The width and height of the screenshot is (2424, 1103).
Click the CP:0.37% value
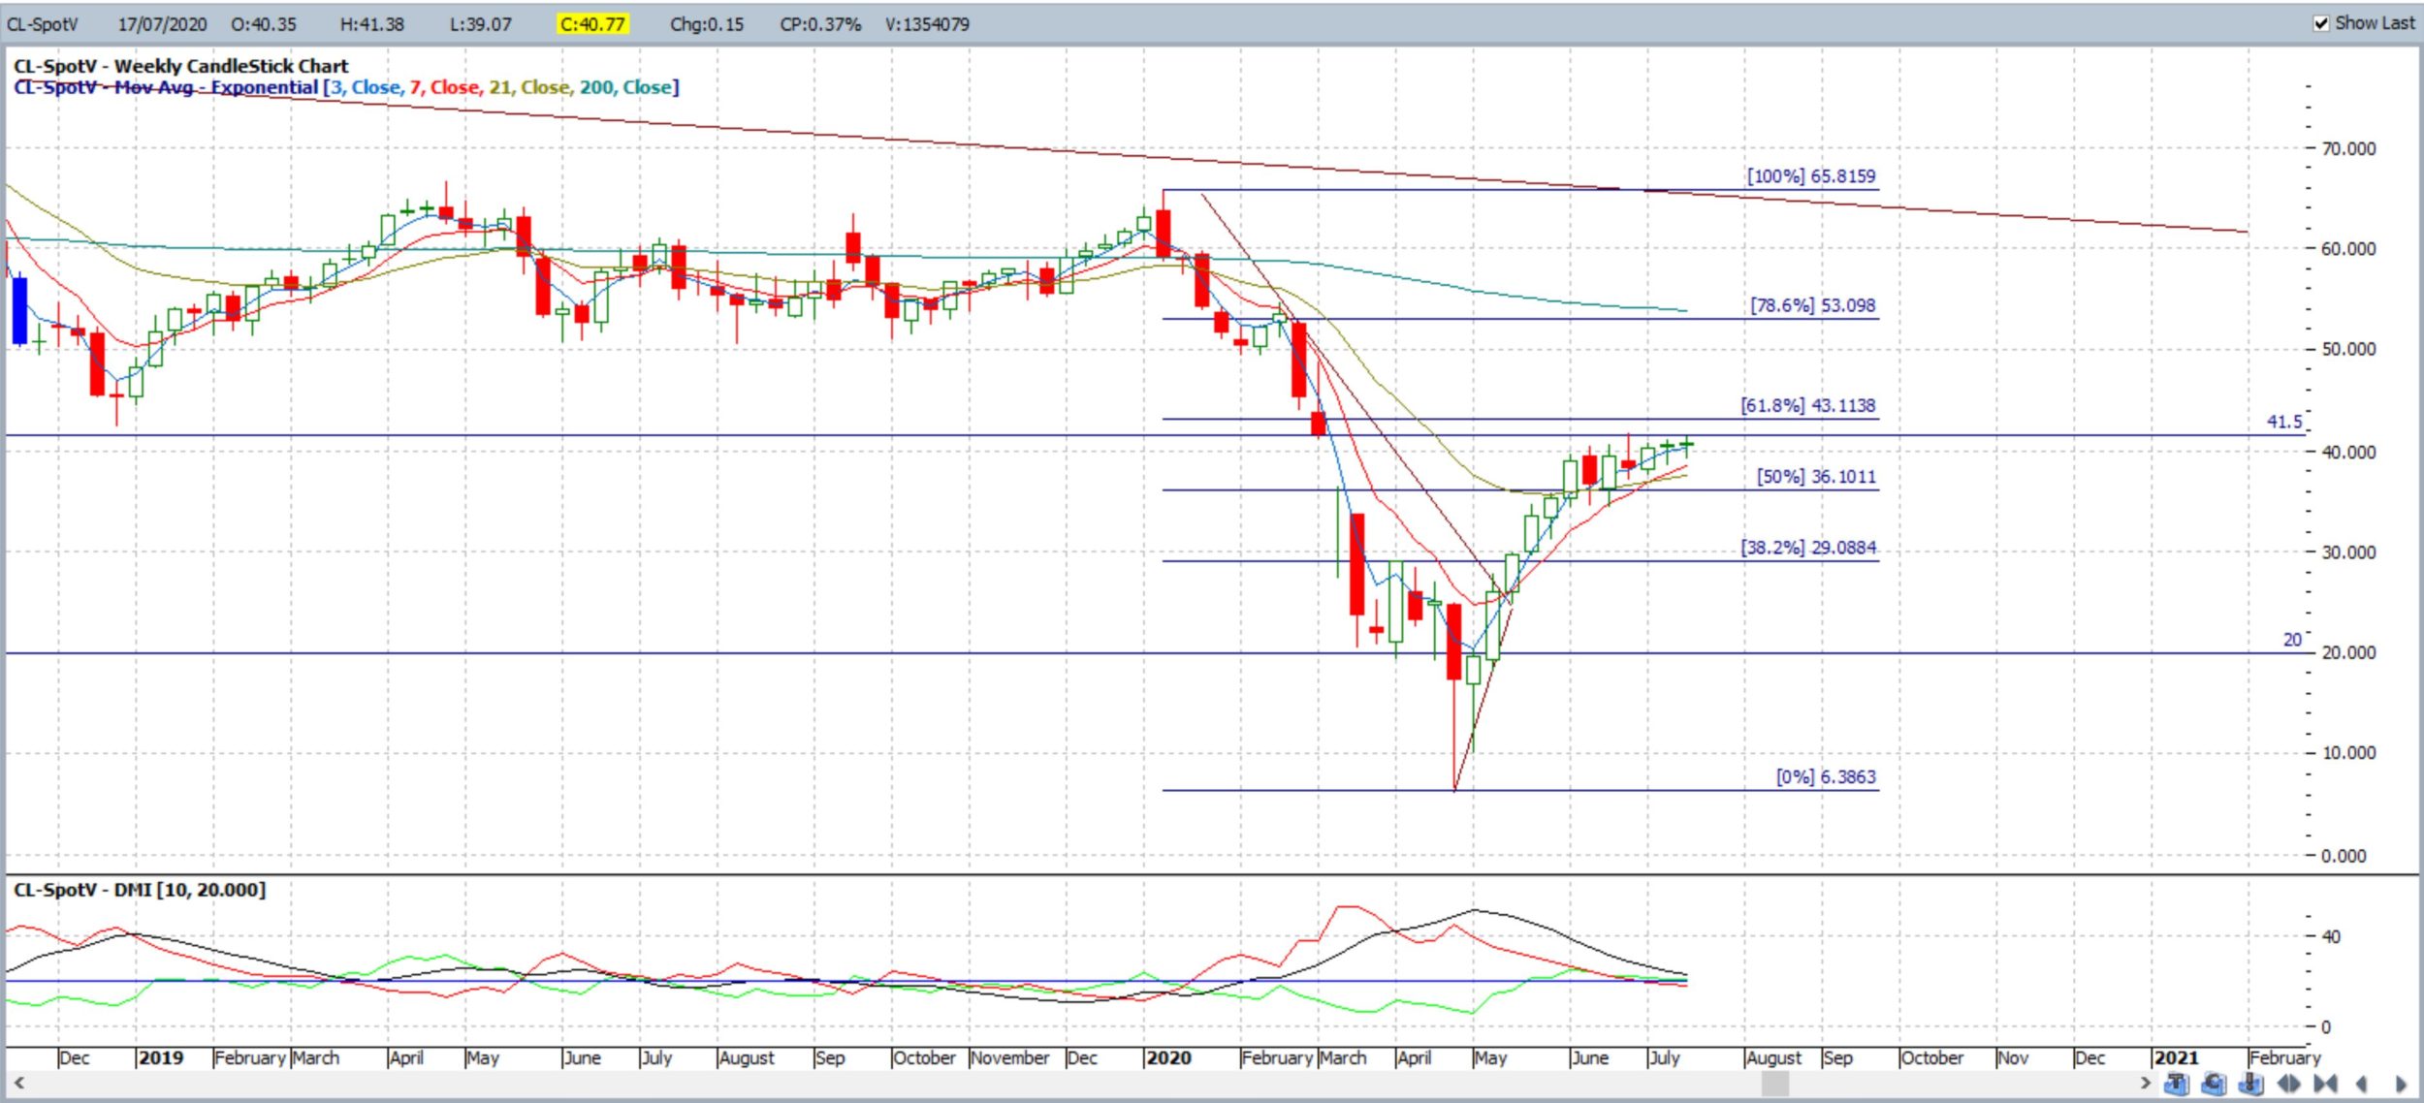(x=820, y=24)
